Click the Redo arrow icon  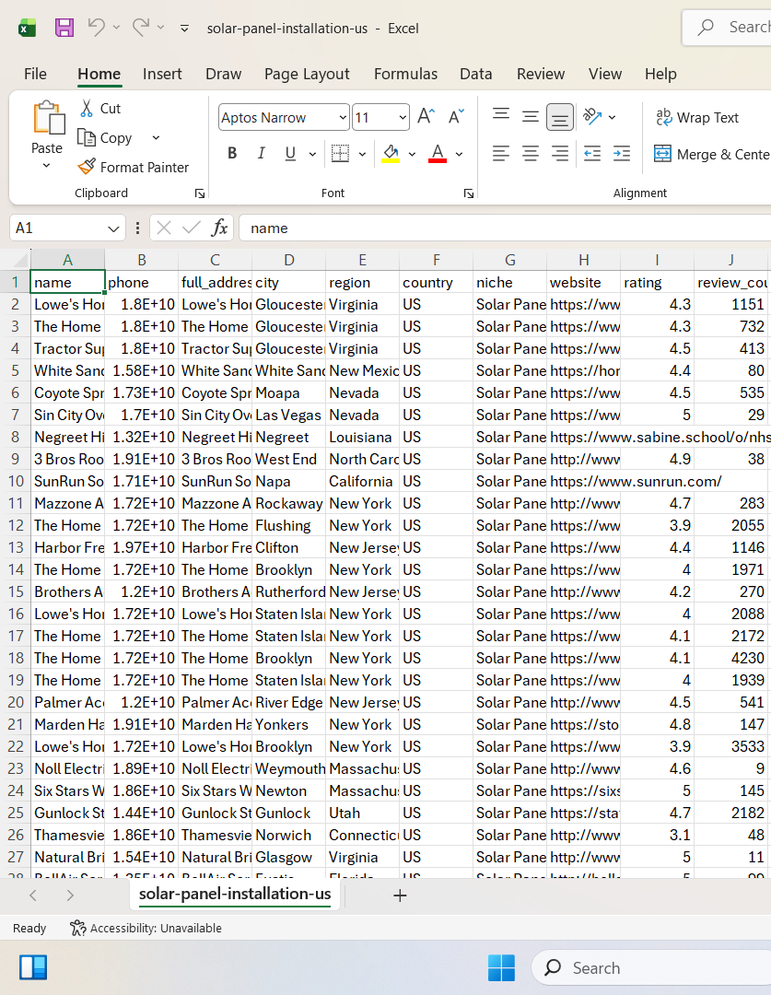pyautogui.click(x=141, y=28)
